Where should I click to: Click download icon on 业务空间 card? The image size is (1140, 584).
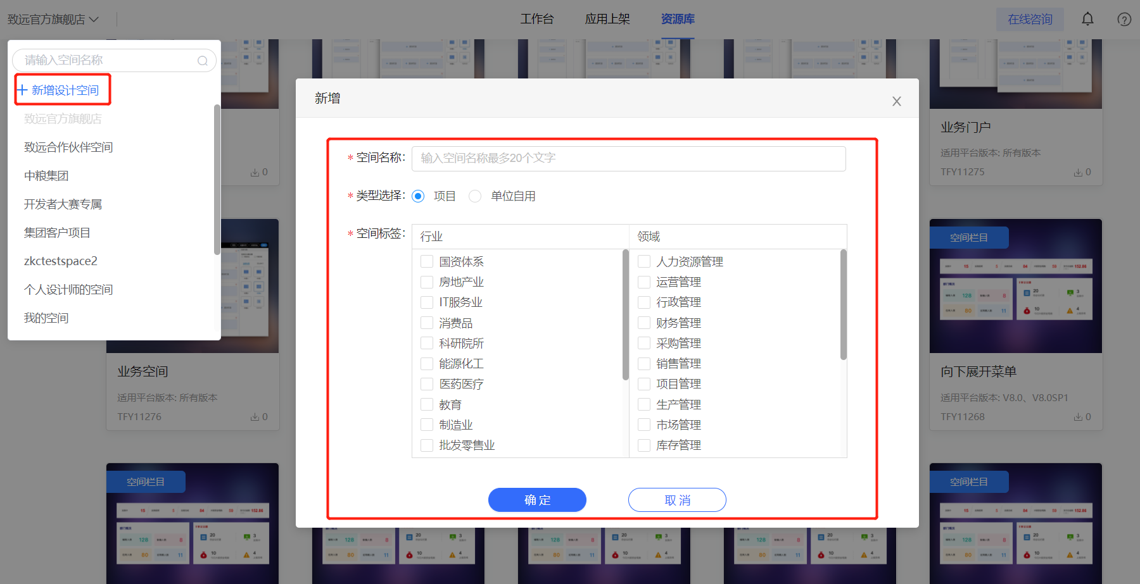(255, 417)
